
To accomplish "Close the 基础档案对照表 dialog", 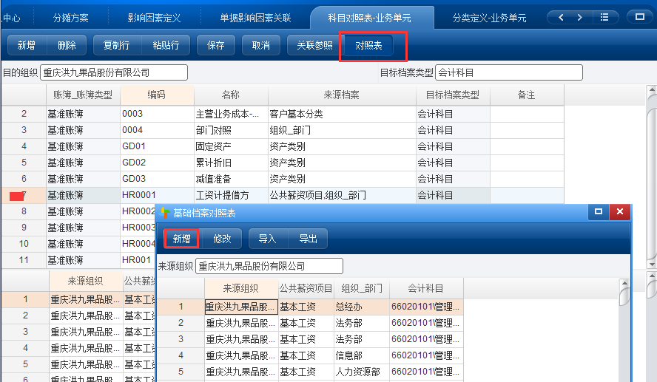I will tap(620, 212).
